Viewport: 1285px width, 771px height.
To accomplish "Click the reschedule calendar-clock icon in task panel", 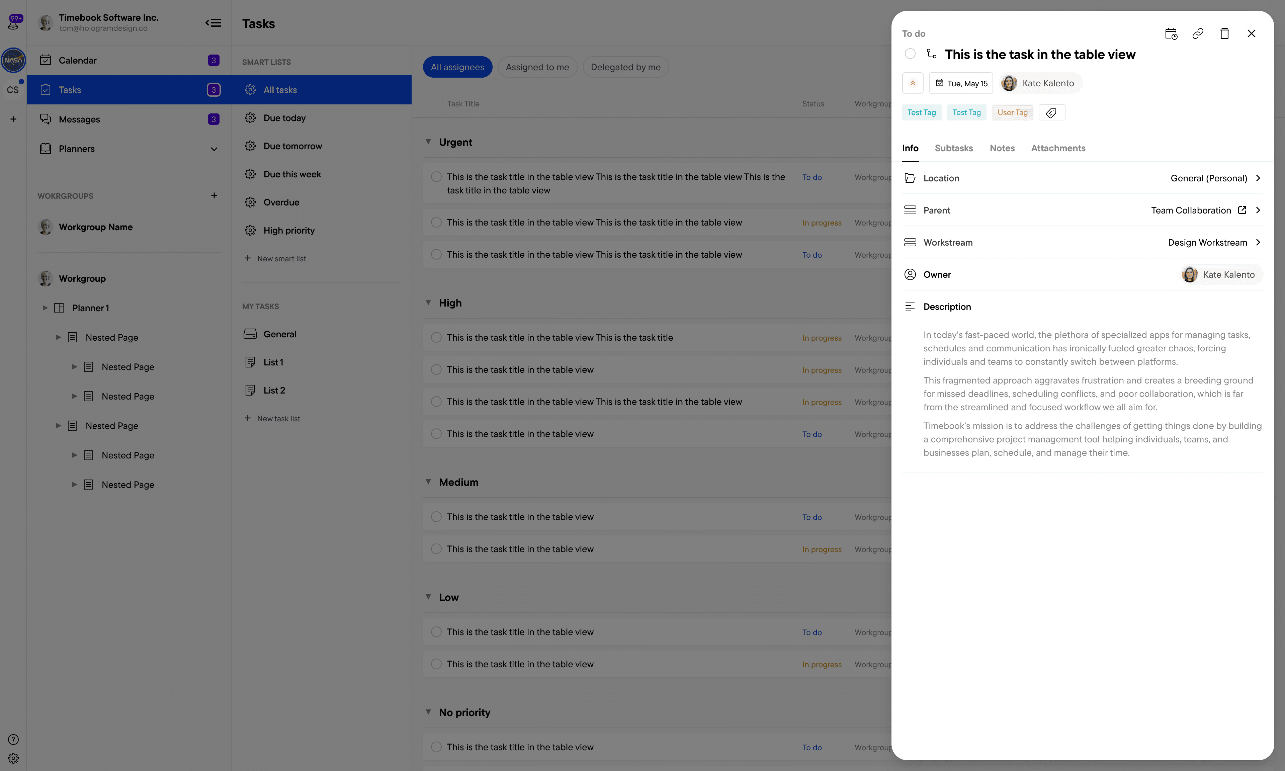I will click(x=1171, y=34).
